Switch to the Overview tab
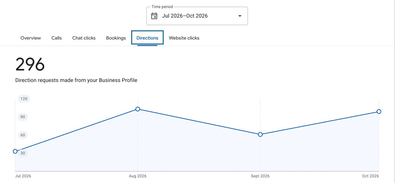 point(31,38)
